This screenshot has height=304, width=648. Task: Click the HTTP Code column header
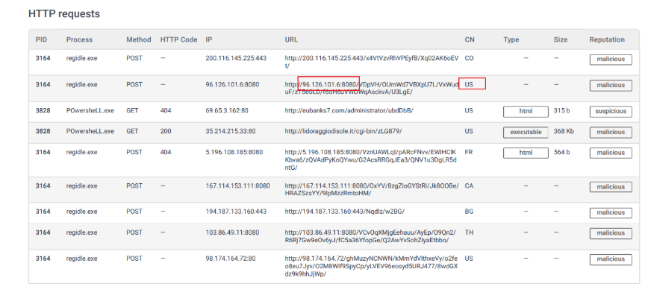coord(178,39)
